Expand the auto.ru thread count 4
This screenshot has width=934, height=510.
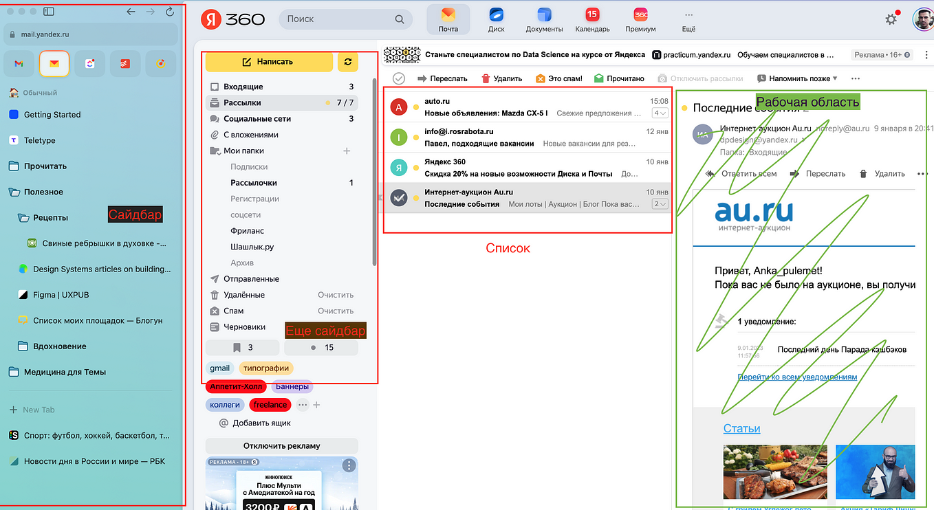tap(660, 113)
